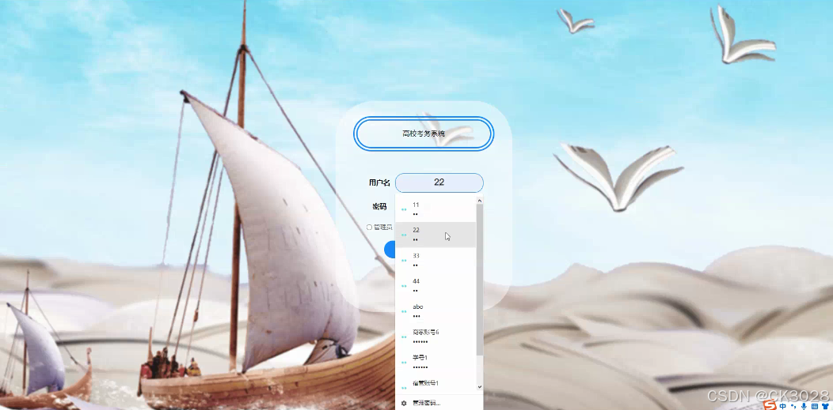
Task: Choose saved account 33 from autofill list
Action: [x=436, y=260]
